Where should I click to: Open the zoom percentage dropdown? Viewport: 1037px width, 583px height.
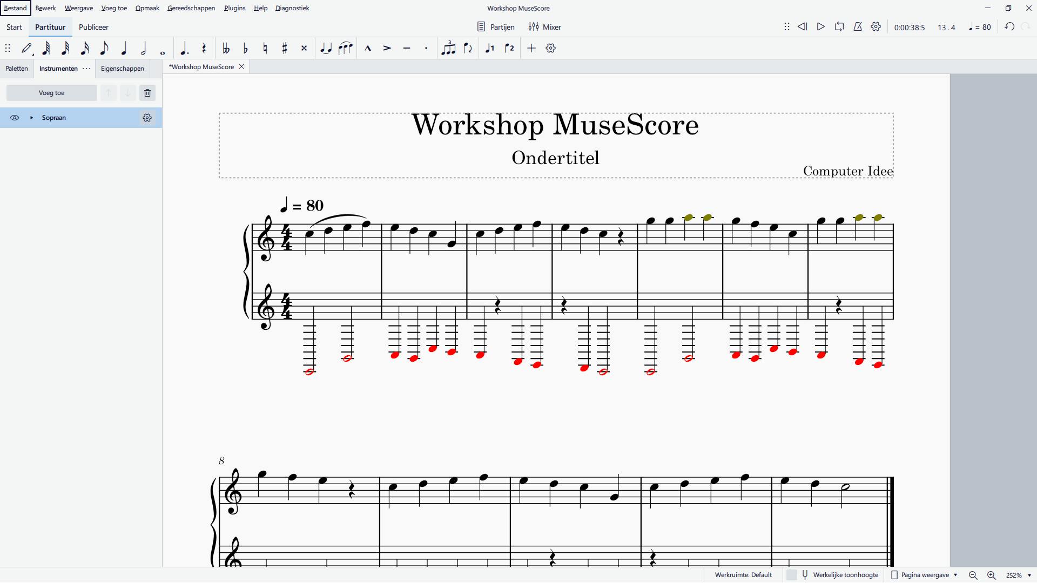tap(1029, 575)
